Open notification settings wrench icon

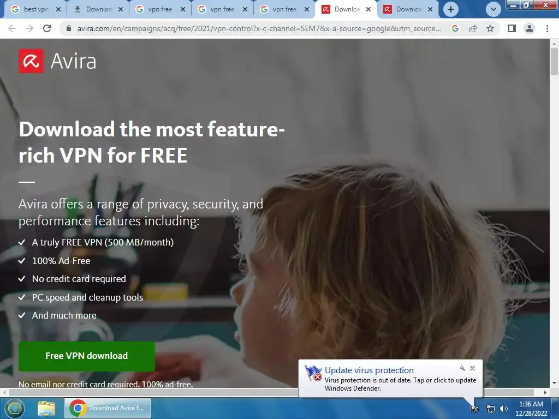pos(462,368)
